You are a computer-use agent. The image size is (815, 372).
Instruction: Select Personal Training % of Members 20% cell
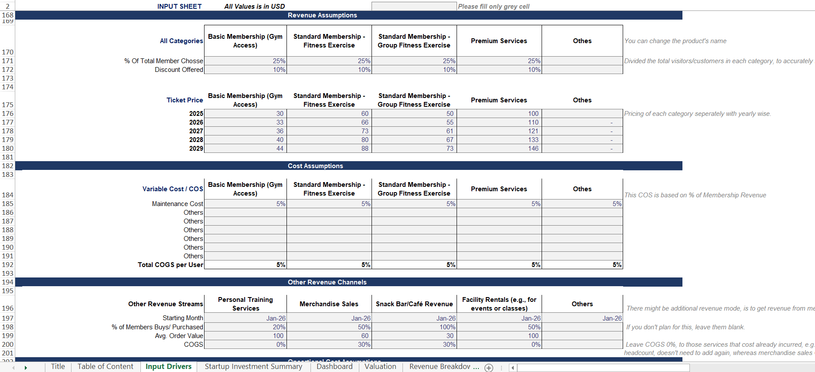pyautogui.click(x=246, y=327)
